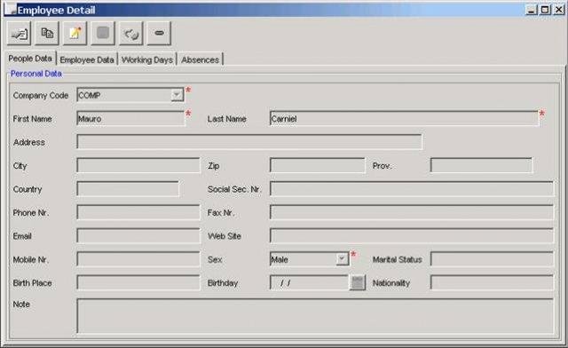The height and width of the screenshot is (348, 568).
Task: Go to the Absences tab
Action: click(200, 59)
